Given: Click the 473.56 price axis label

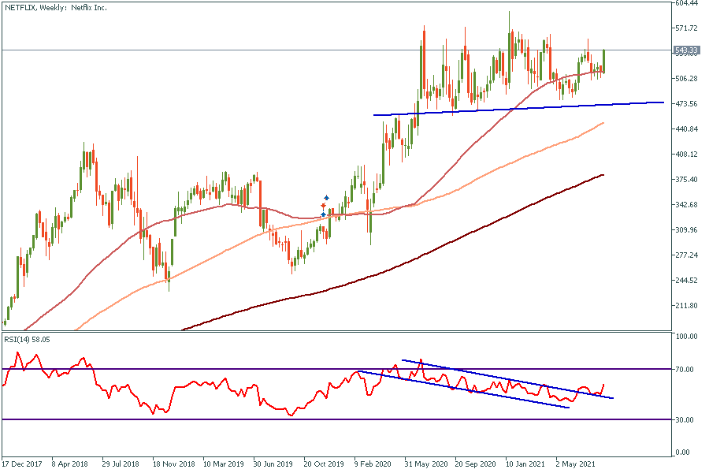Looking at the screenshot, I should (686, 104).
